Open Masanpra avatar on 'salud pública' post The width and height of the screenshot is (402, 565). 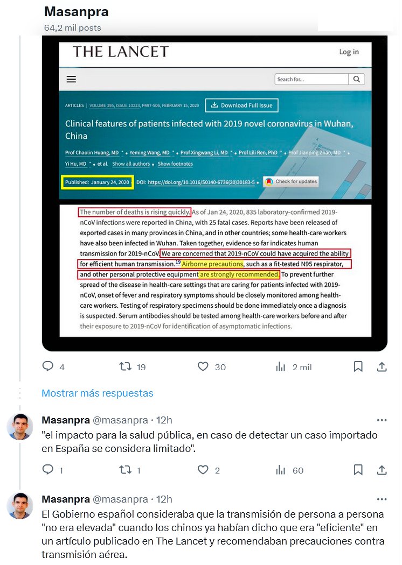click(20, 427)
